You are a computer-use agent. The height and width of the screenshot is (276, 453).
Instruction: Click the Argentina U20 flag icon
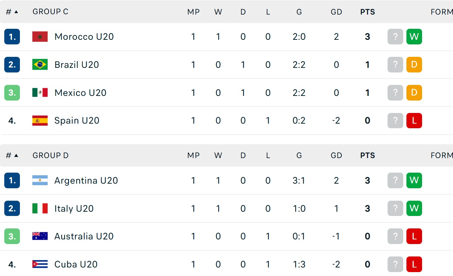coord(40,180)
